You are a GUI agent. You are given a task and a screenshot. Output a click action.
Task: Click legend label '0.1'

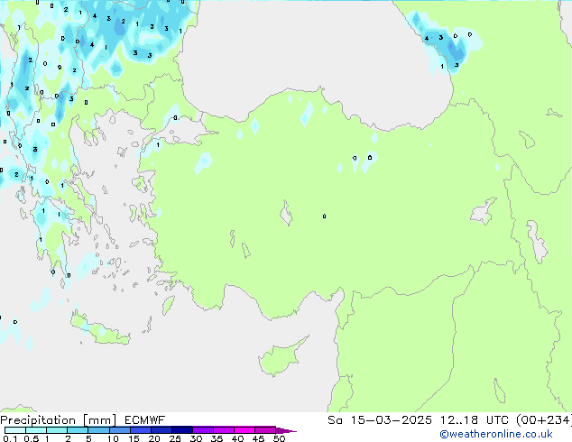tap(10, 438)
